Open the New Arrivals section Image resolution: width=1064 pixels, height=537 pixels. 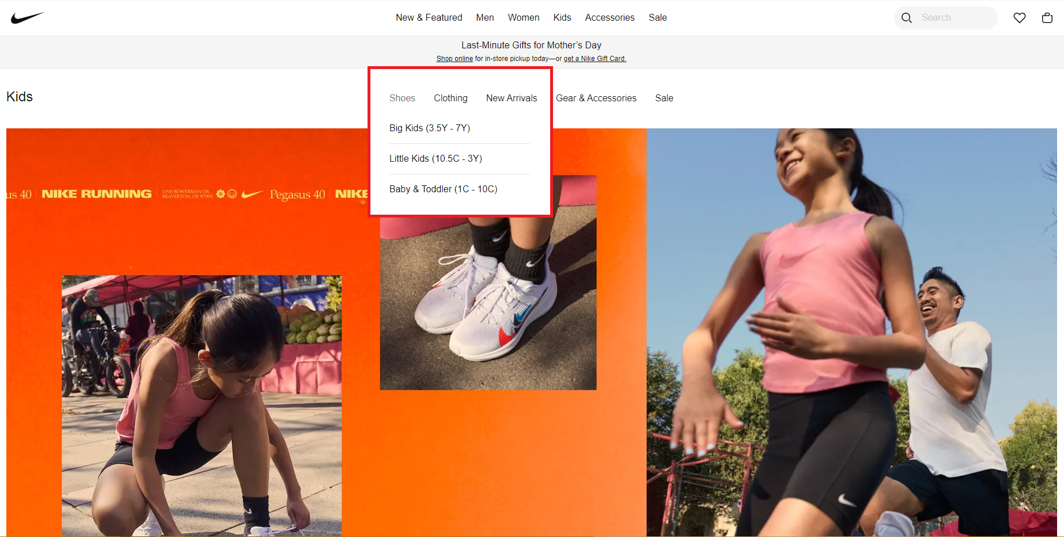[x=512, y=98]
